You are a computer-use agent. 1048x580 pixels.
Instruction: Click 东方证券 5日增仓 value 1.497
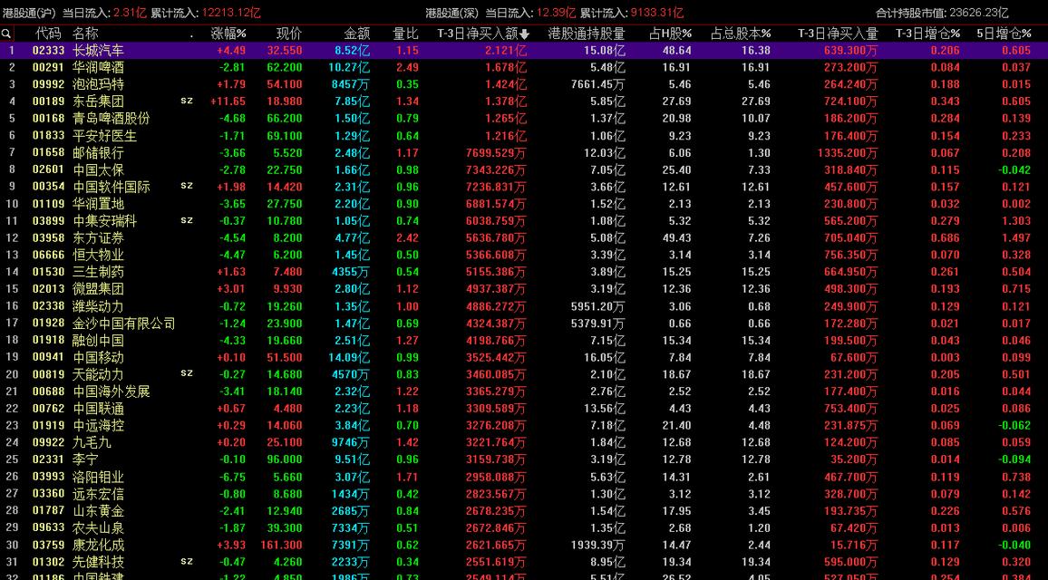1016,237
